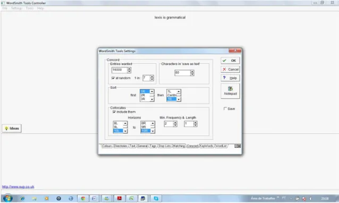Open the oup.co.uk hyperlink
This screenshot has width=339, height=203.
coord(18,187)
